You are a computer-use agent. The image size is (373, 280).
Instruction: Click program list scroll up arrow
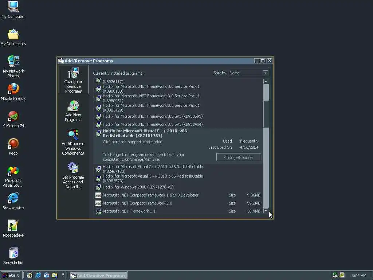click(266, 81)
